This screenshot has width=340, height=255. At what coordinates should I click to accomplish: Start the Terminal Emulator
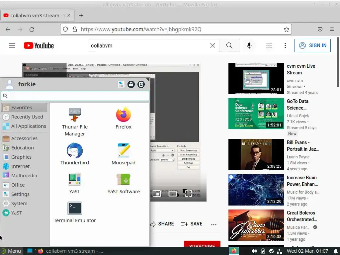click(x=75, y=212)
